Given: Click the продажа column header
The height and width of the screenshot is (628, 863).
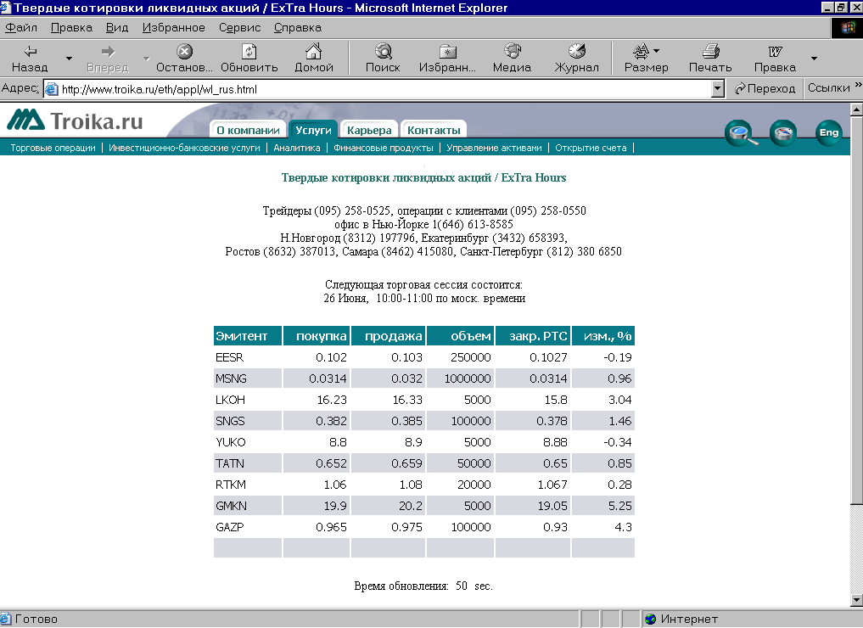Looking at the screenshot, I should [x=388, y=336].
